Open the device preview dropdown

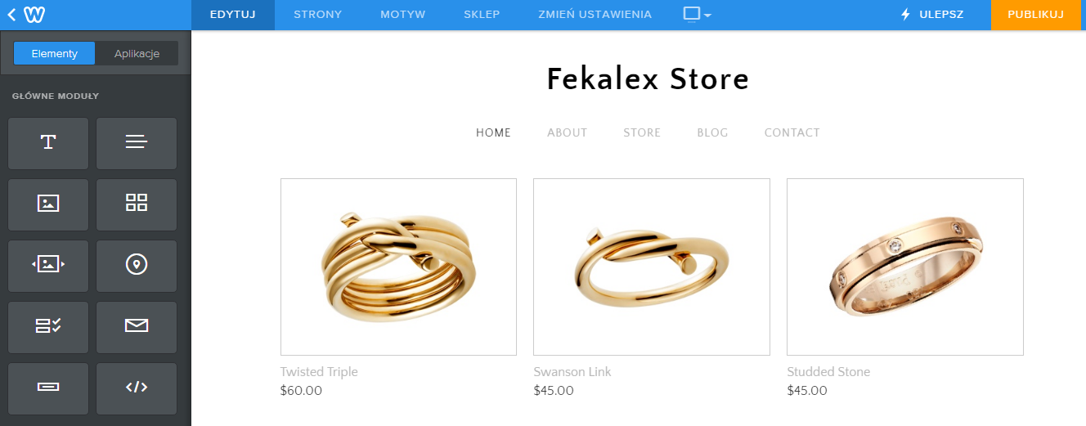click(697, 15)
